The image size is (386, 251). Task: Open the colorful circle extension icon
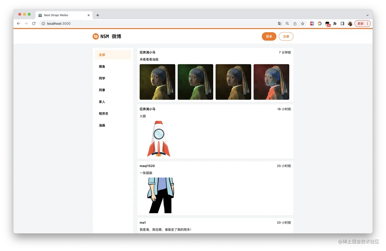pos(320,23)
